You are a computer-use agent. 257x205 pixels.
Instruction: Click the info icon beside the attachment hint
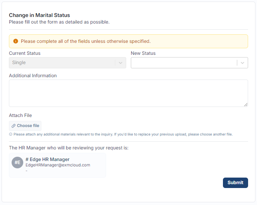(x=10, y=134)
